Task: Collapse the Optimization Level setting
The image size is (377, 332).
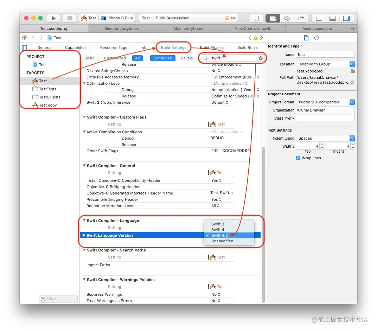Action: [84, 83]
